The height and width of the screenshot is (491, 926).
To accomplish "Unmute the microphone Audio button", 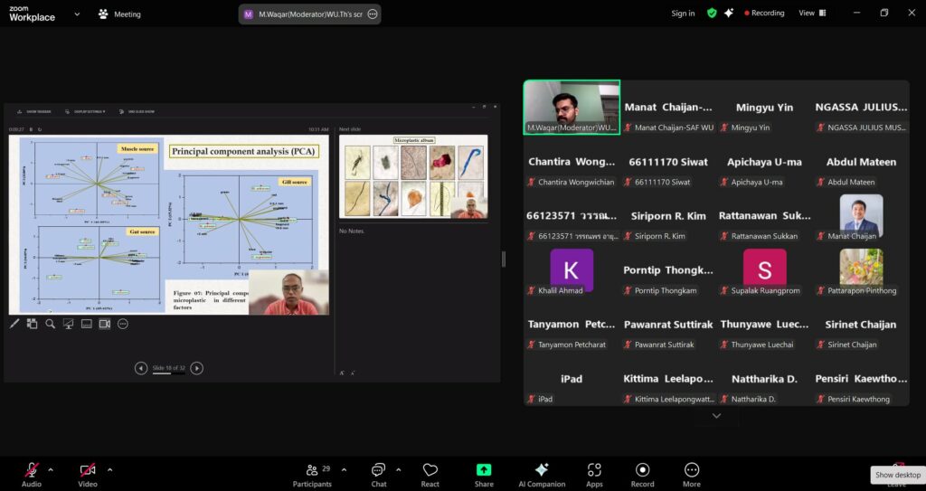I will coord(32,474).
